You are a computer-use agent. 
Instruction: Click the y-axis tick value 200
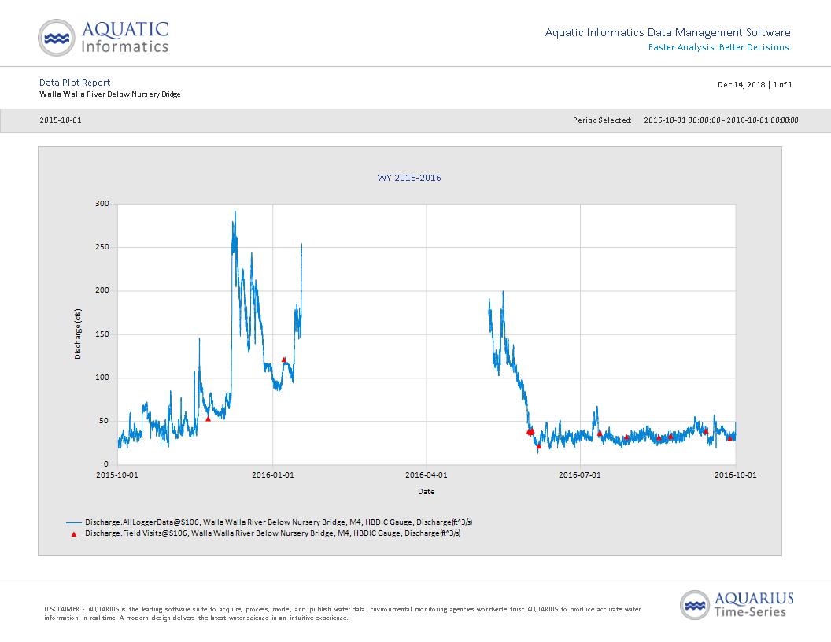click(102, 290)
